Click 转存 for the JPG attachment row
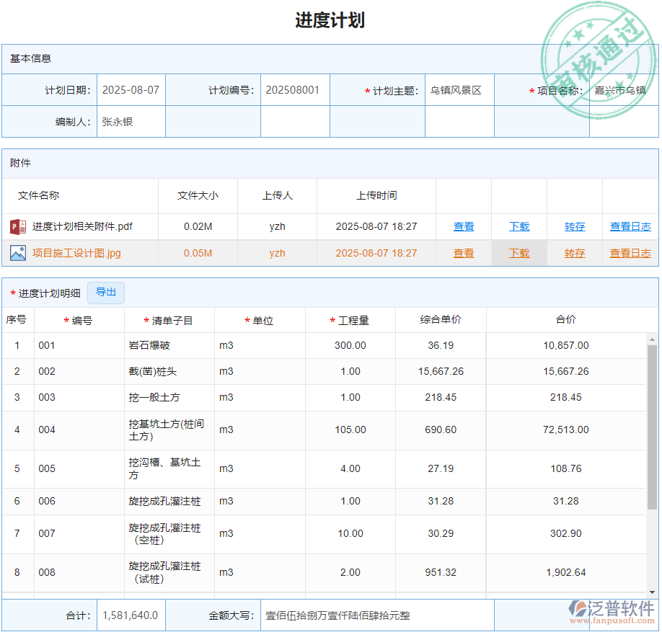662x632 pixels. coord(574,253)
